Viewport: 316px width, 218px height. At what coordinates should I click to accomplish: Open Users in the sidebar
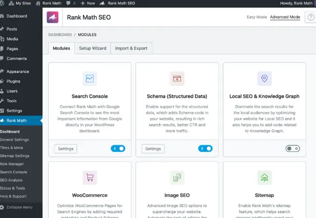tap(12, 91)
